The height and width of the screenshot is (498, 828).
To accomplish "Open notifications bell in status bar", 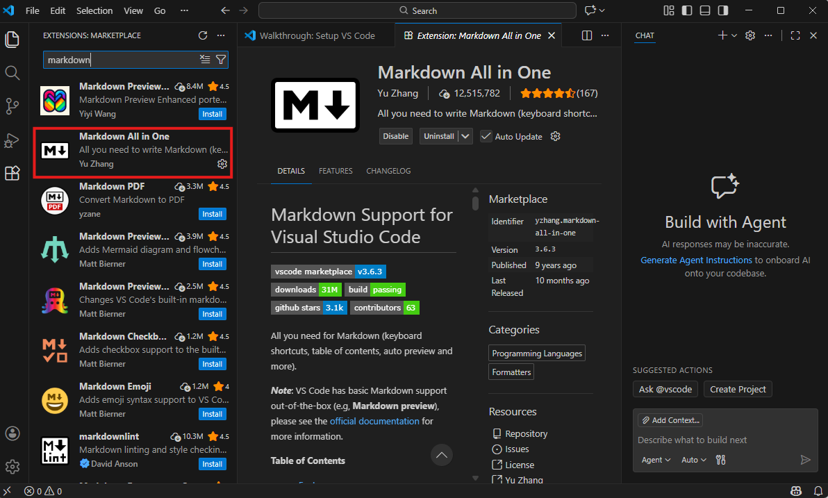I will click(x=818, y=491).
